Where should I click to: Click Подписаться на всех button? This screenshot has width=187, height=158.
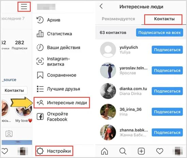pyautogui.click(x=159, y=33)
